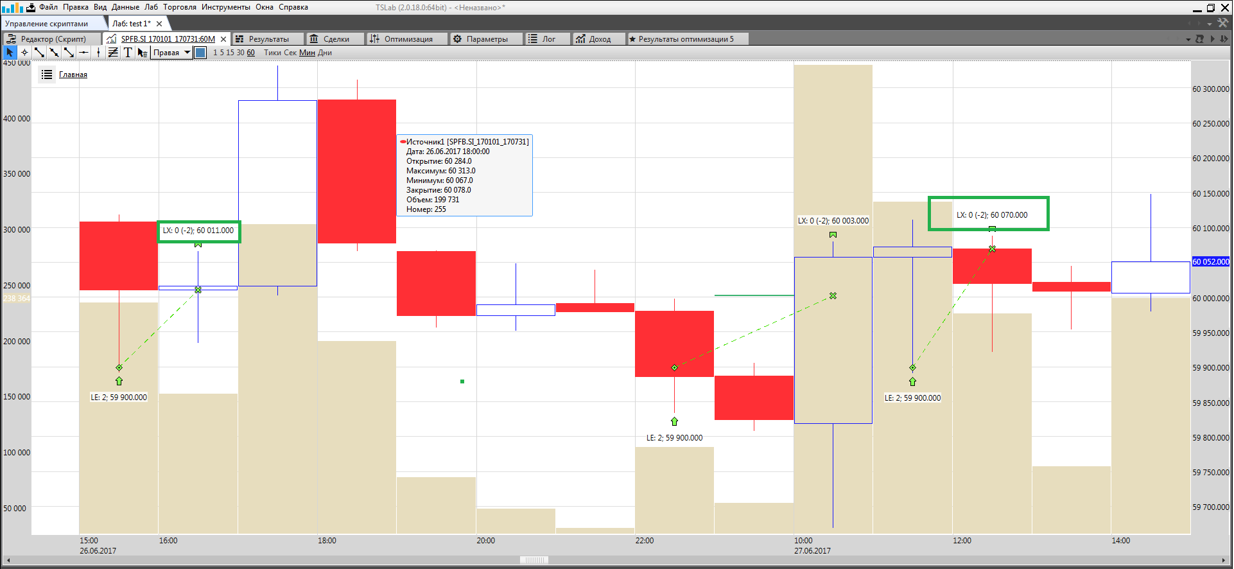Screen dimensions: 1234x569
Task: Open the main window tab list dropdown
Action: click(x=1210, y=24)
